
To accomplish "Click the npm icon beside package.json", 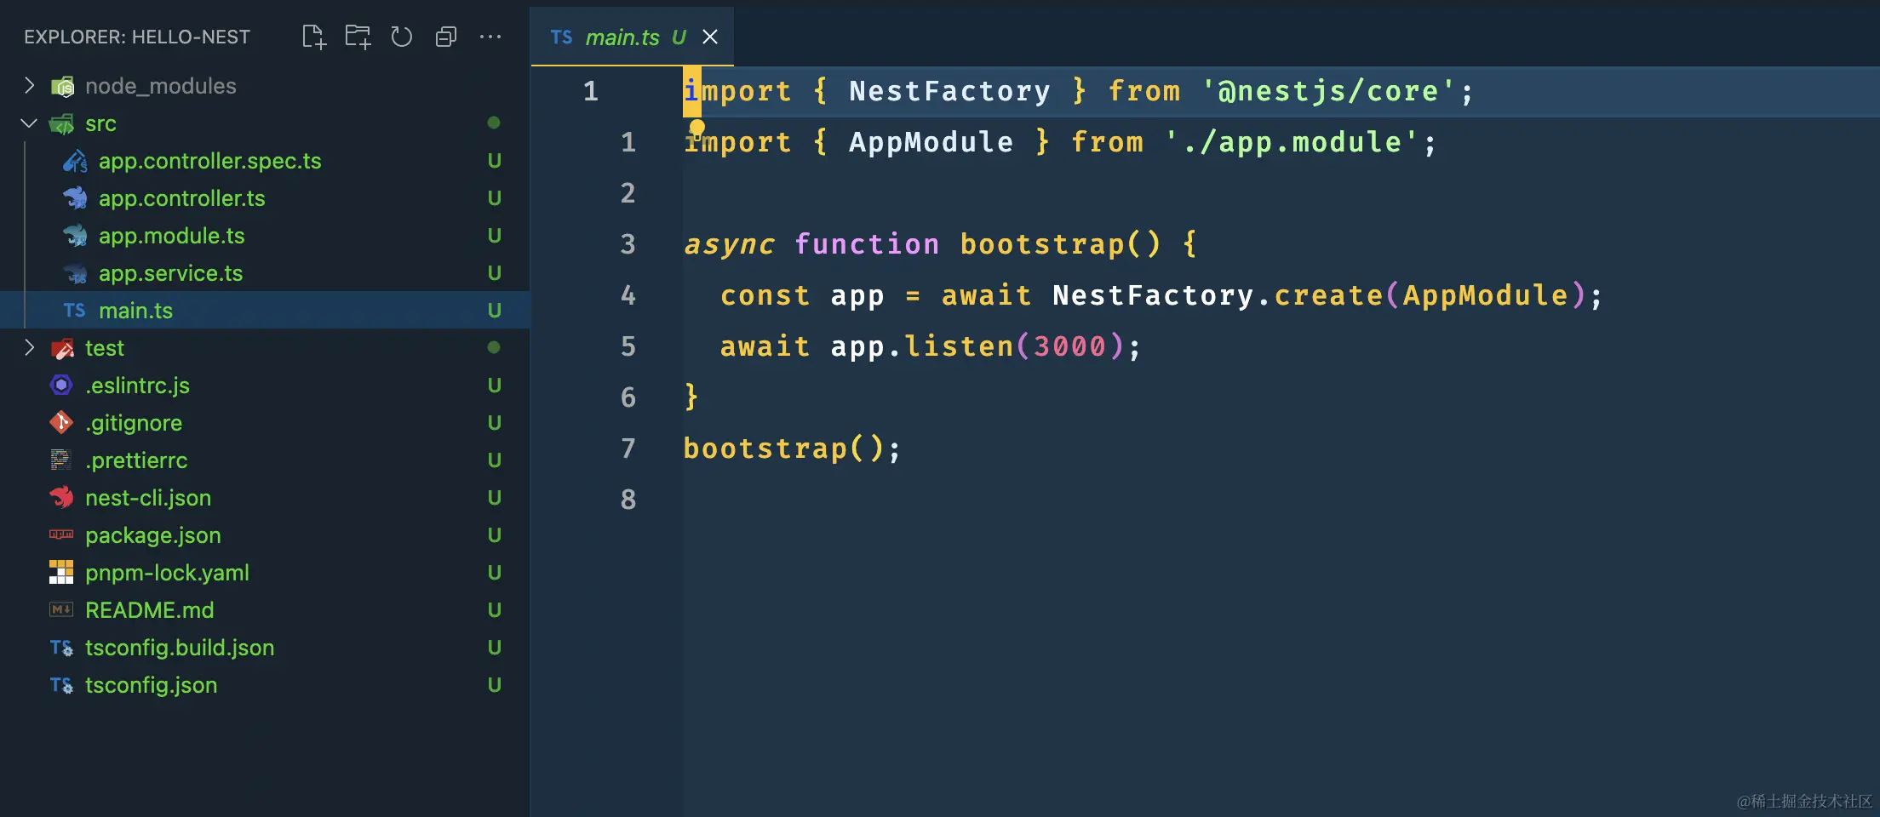I will pyautogui.click(x=61, y=534).
